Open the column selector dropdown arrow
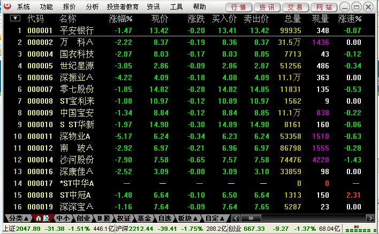The height and width of the screenshot is (234, 379). (15, 18)
